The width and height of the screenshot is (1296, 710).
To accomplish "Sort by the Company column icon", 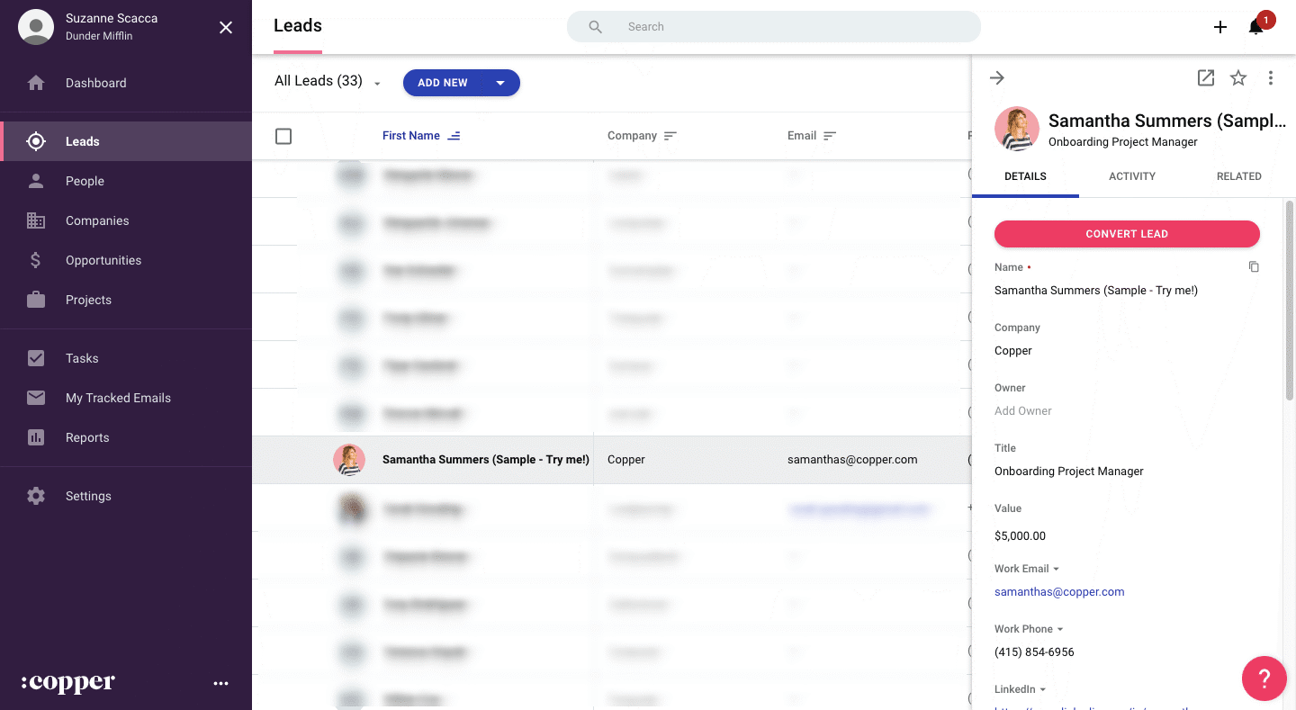I will 670,136.
